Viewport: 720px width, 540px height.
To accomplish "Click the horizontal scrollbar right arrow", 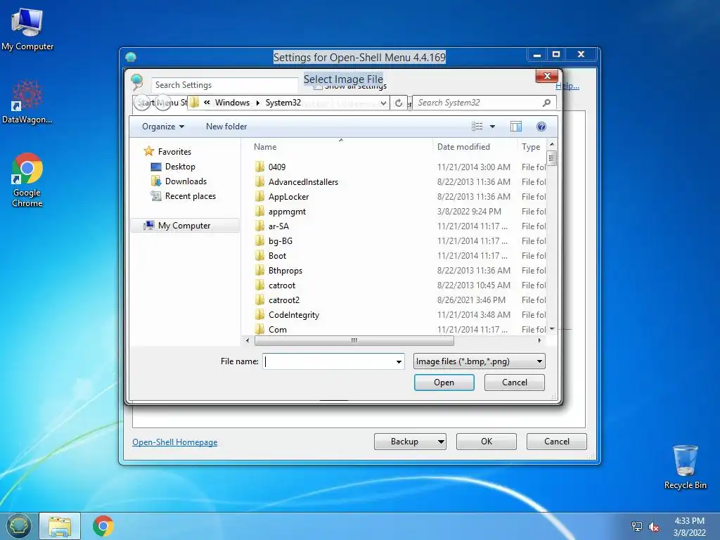I will tap(539, 341).
